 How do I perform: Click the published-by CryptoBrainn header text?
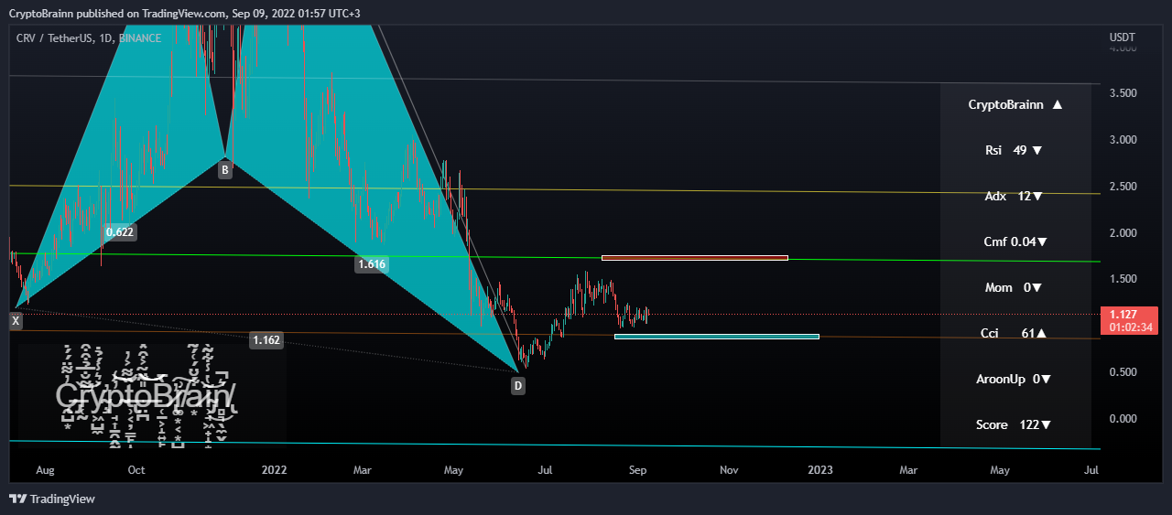point(186,14)
